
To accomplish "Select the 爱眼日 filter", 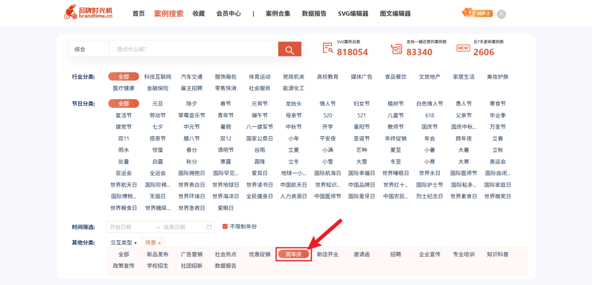I will 226,208.
